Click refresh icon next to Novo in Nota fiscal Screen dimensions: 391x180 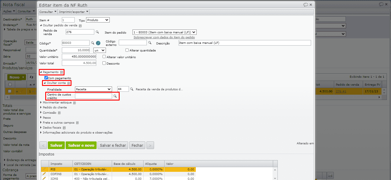tap(32, 77)
